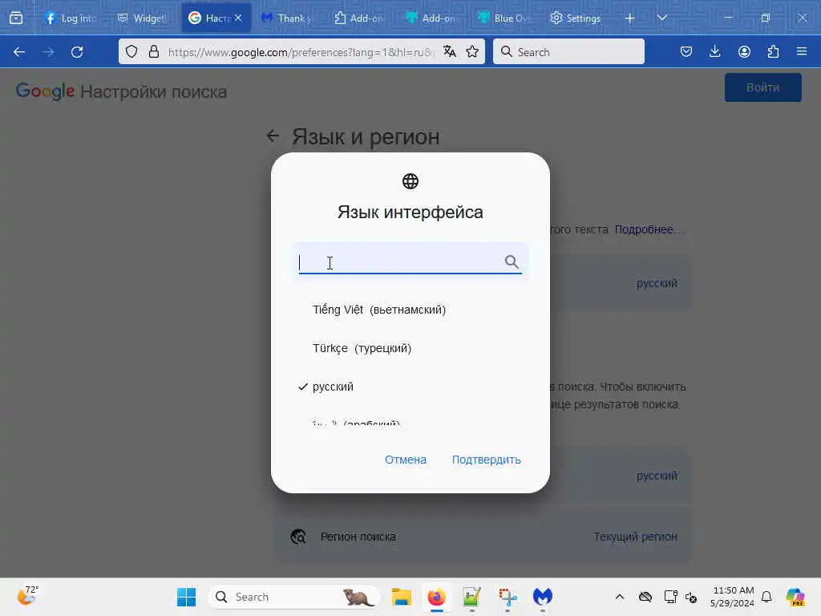821x616 pixels.
Task: Click the cloud sync tray icon
Action: 645,597
